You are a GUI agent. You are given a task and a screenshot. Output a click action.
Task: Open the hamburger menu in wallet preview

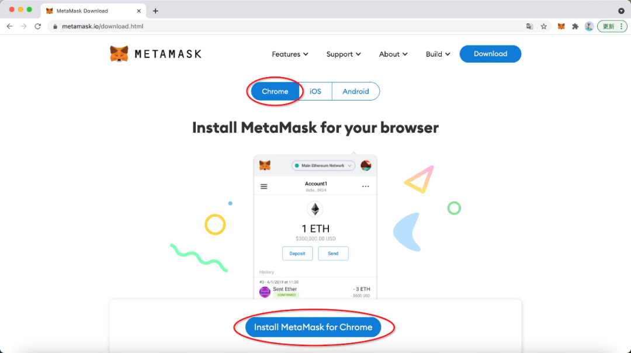264,186
